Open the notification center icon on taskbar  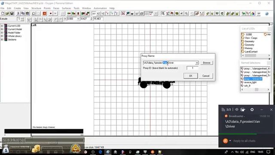(268, 152)
